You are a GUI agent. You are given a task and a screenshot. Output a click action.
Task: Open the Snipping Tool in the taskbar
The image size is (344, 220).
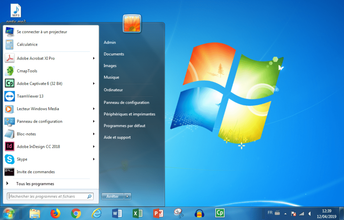point(179,213)
